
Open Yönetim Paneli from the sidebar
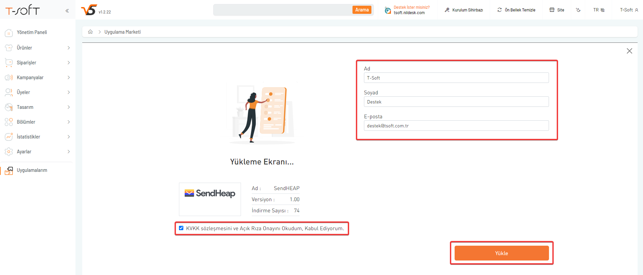click(x=32, y=32)
